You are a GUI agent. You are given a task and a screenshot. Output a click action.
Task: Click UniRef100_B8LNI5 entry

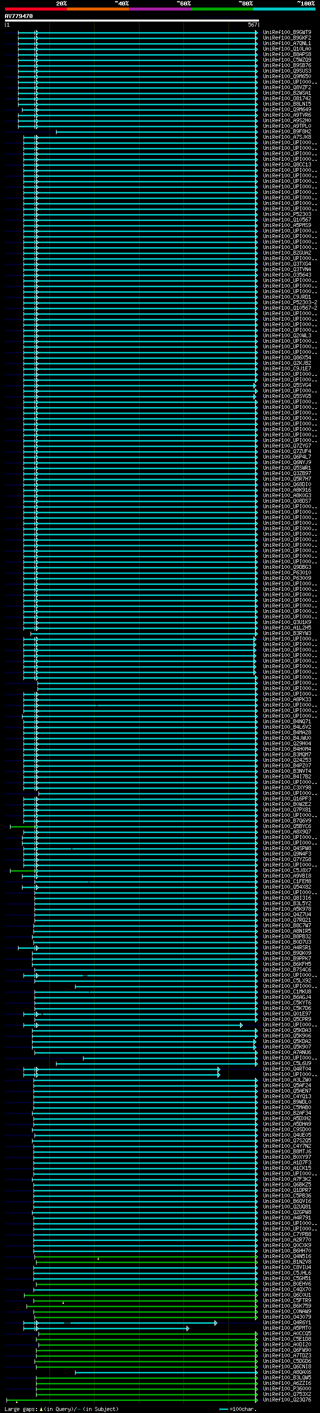286,104
